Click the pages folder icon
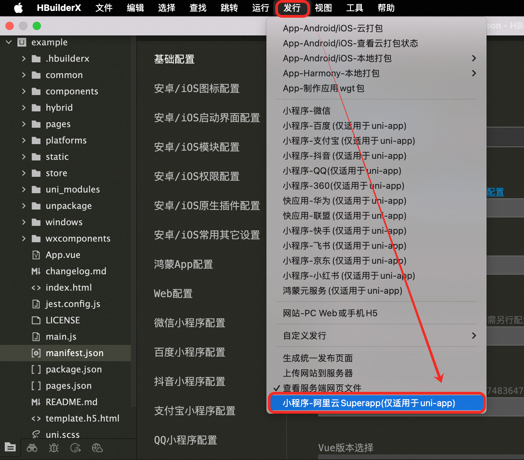The image size is (524, 460). pos(36,124)
